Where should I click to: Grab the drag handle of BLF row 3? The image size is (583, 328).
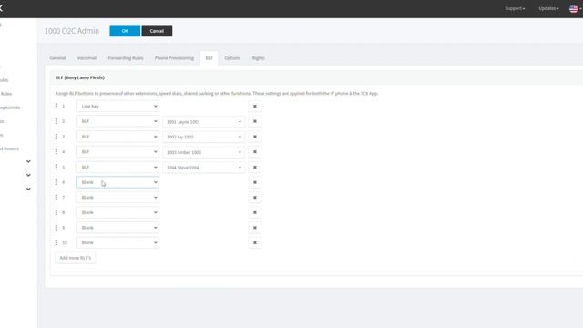point(56,137)
